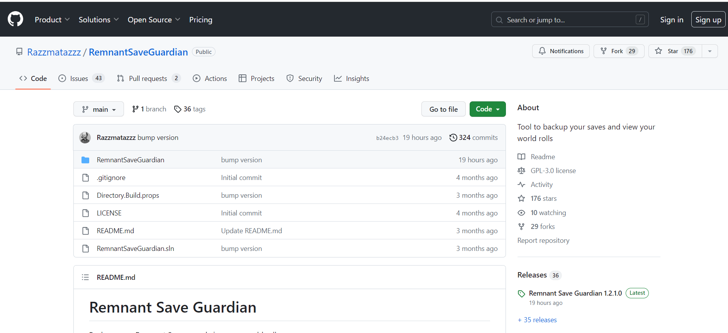Screen dimensions: 728x333
Task: Click the star icon in Star button
Action: (x=658, y=51)
